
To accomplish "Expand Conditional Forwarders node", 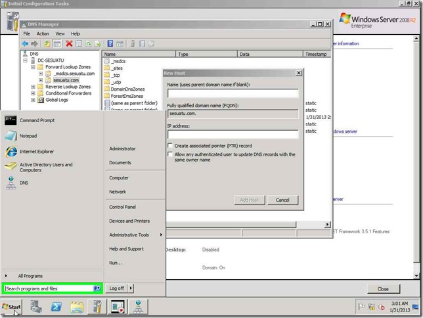I will point(33,93).
